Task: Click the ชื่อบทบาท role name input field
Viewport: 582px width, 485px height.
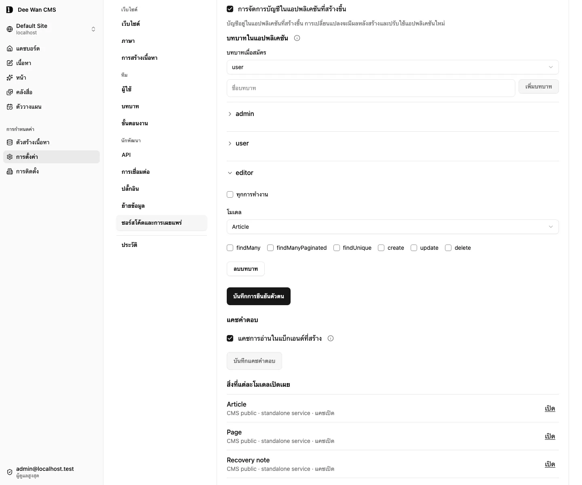Action: point(371,88)
